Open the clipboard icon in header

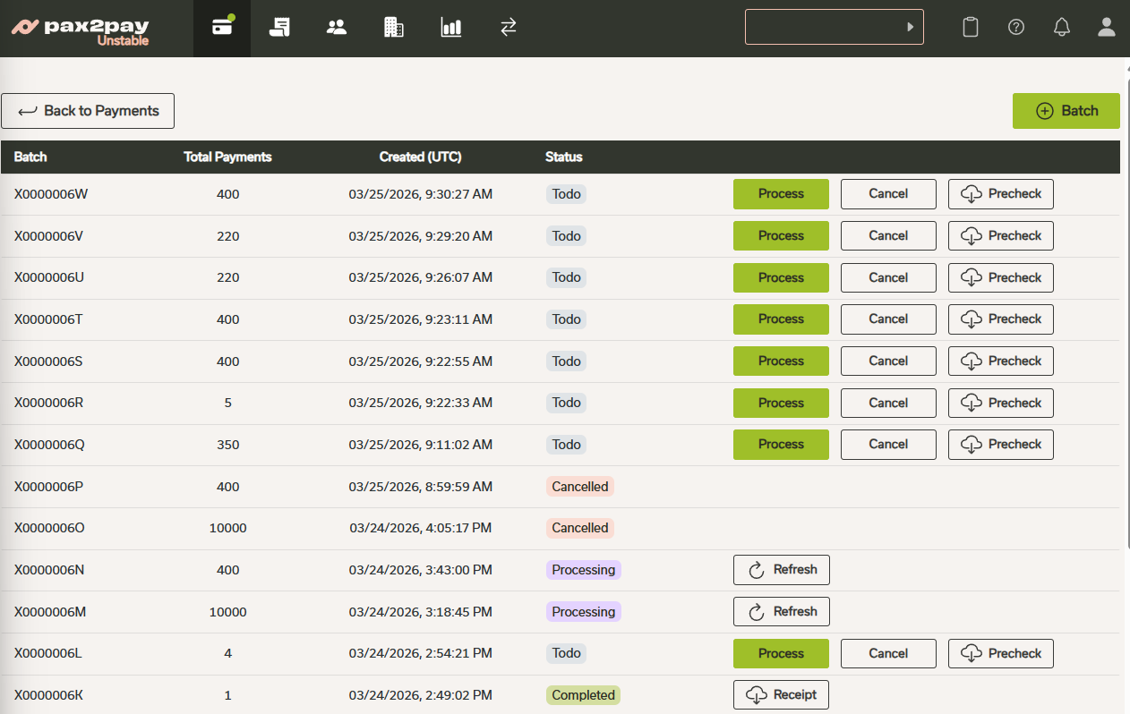(970, 27)
